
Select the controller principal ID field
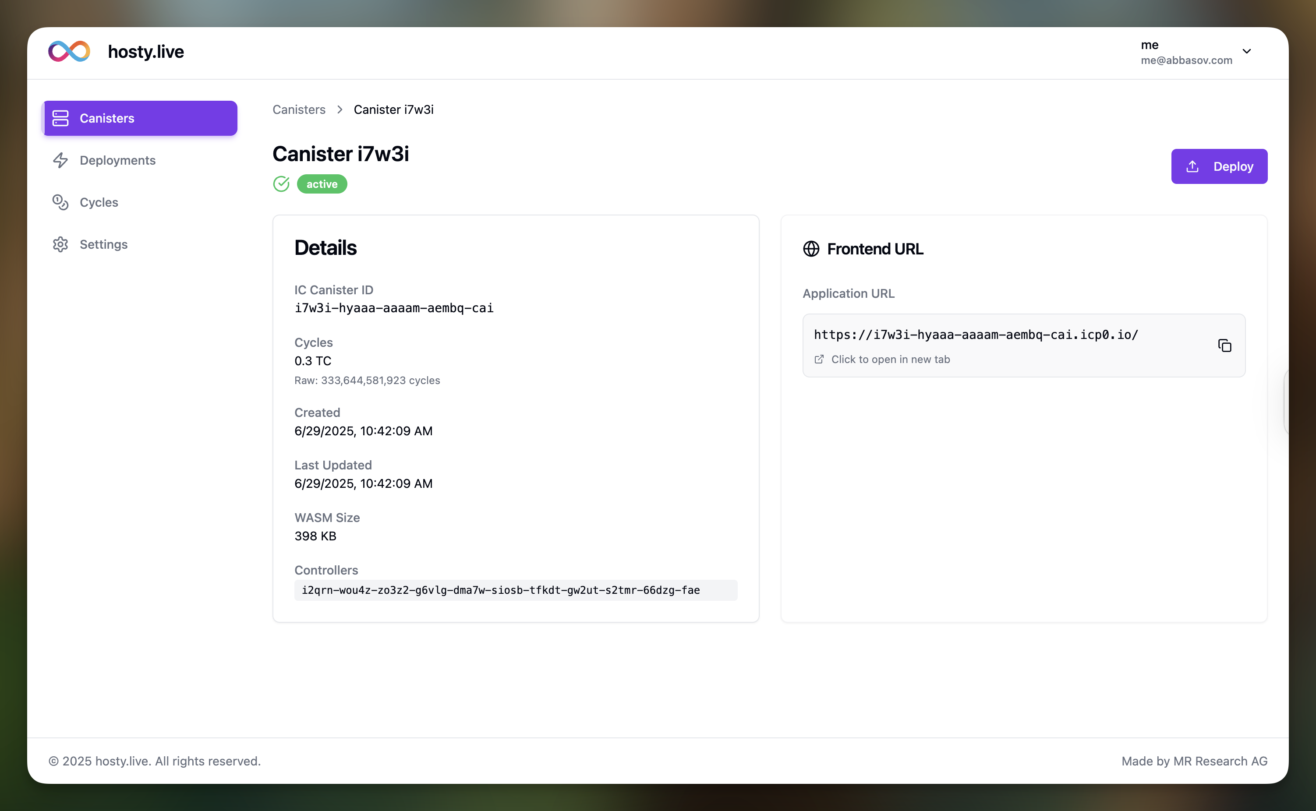coord(501,590)
